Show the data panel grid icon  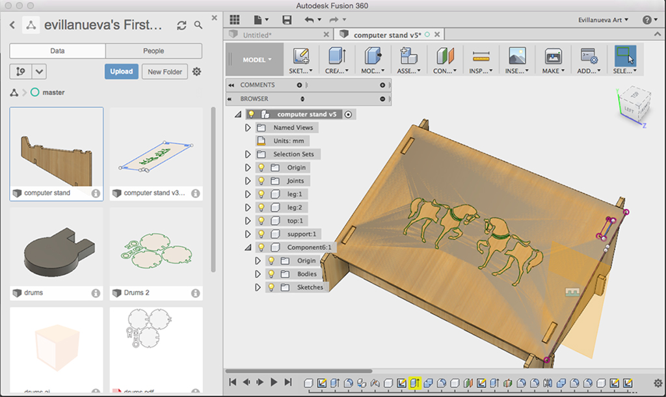point(234,20)
